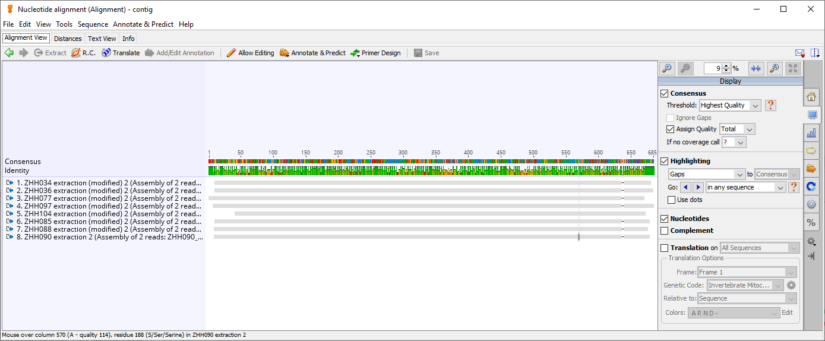Screen dimensions: 825x341
Task: Click the Consensus row label
Action: coord(23,162)
